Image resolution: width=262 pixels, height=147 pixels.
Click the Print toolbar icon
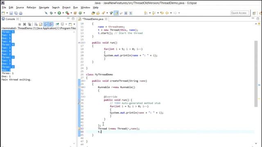coord(20,13)
